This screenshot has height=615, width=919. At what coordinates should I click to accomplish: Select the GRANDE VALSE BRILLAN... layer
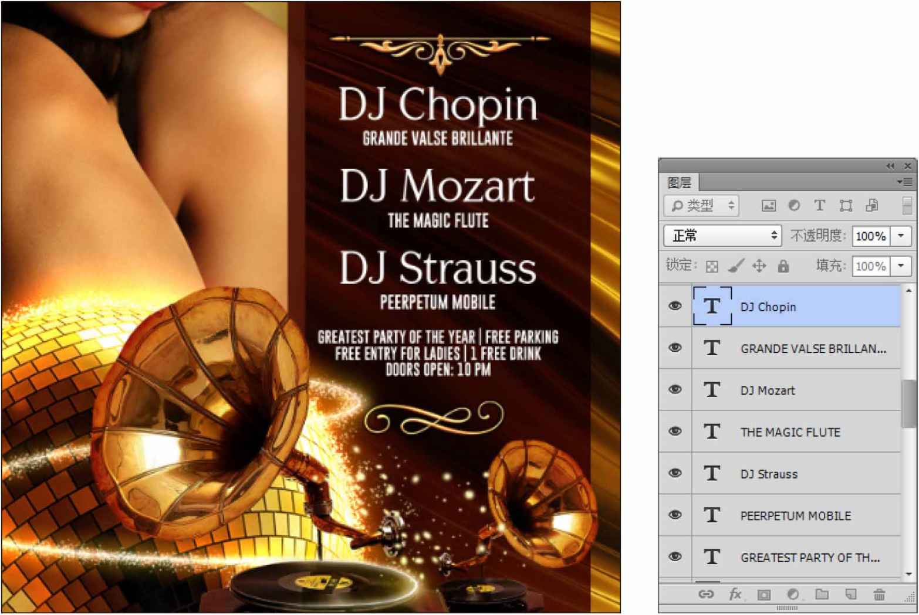(x=813, y=348)
